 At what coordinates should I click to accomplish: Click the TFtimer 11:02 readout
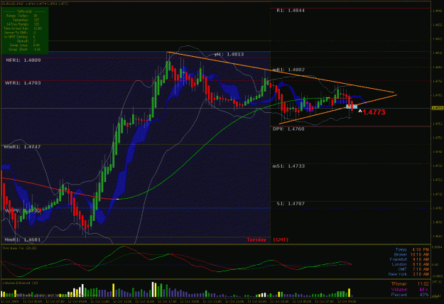[x=409, y=284]
